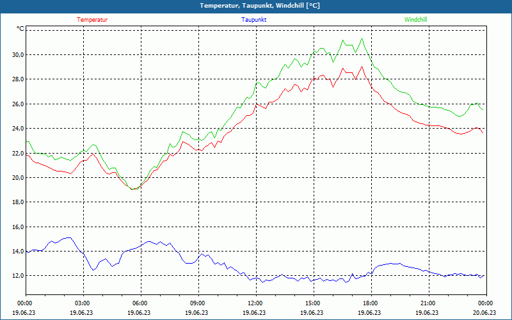512x320 pixels.
Task: Click the 15:00 time axis label
Action: point(314,303)
